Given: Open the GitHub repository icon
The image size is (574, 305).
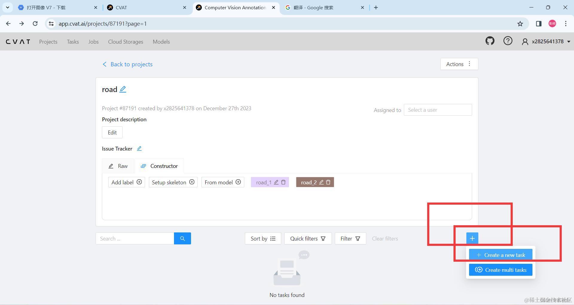Looking at the screenshot, I should 490,41.
